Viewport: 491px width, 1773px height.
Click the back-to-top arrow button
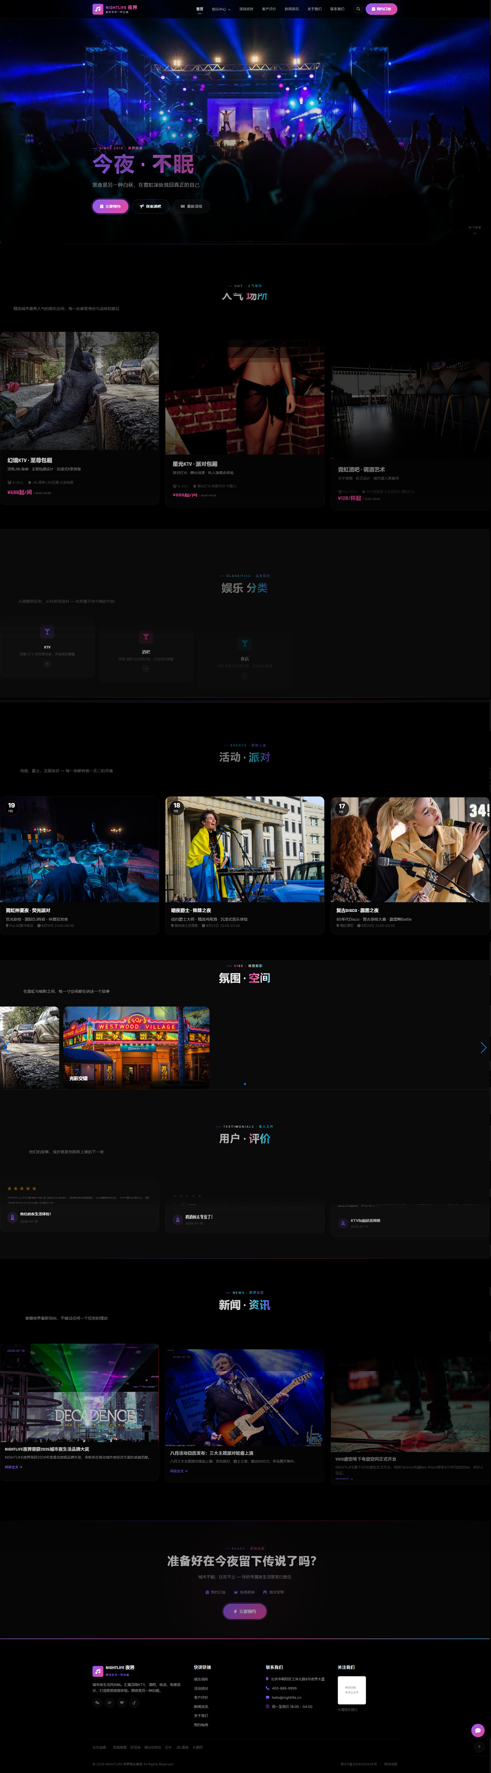[x=479, y=1747]
